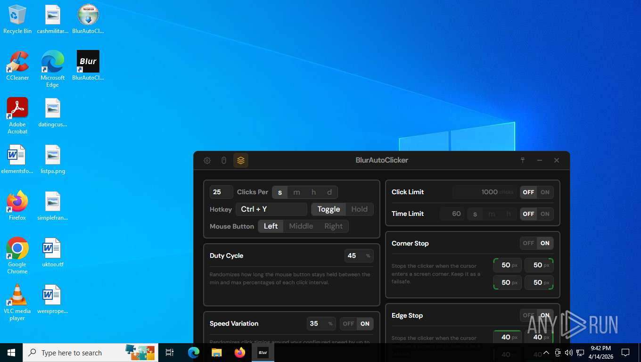This screenshot has height=362, width=641.
Task: Turn Time Limit ON
Action: [x=545, y=214]
